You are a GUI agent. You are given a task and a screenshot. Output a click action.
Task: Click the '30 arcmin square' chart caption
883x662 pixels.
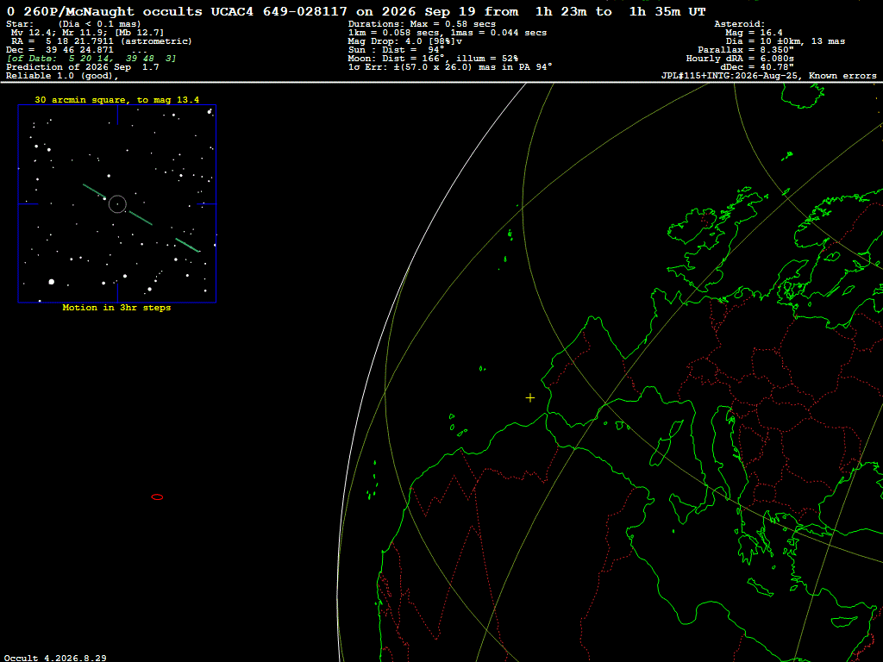tap(117, 100)
